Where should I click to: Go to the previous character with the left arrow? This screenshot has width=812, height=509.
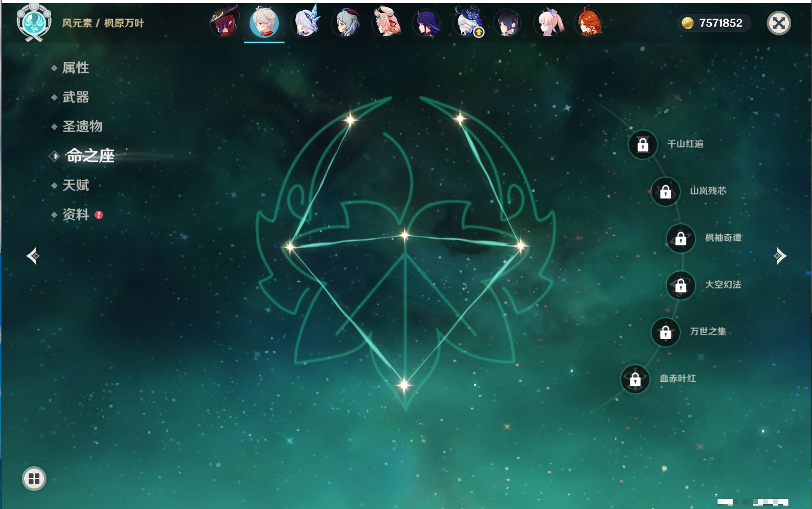click(33, 256)
